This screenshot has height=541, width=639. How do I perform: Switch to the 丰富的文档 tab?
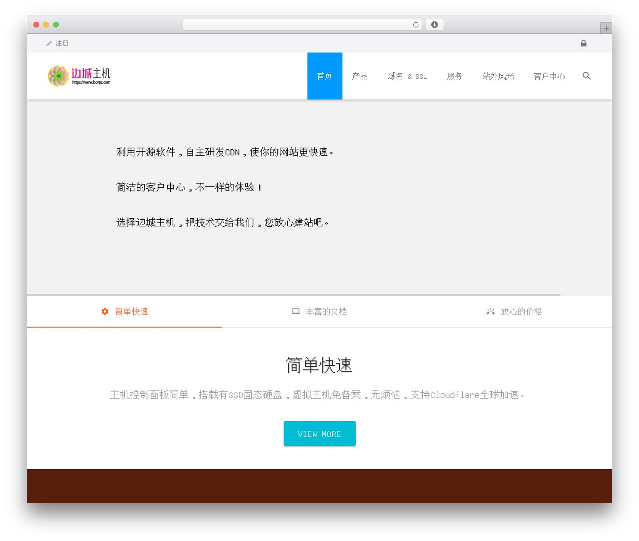coord(319,312)
